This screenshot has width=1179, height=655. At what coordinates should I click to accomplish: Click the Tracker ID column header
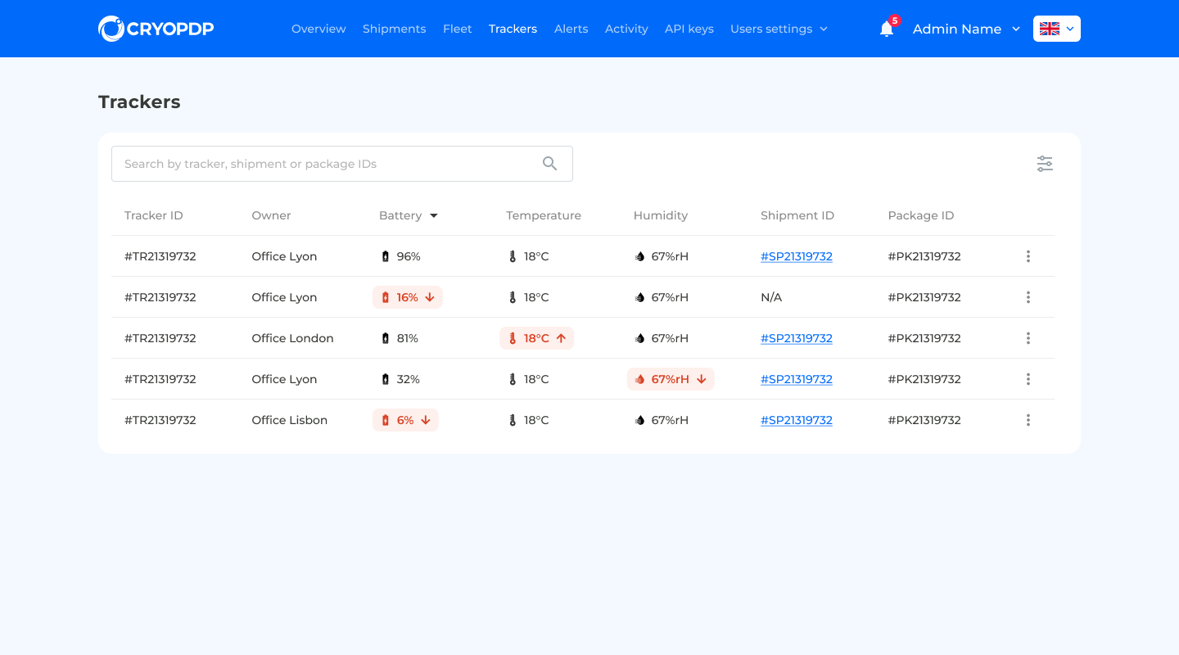pyautogui.click(x=154, y=215)
